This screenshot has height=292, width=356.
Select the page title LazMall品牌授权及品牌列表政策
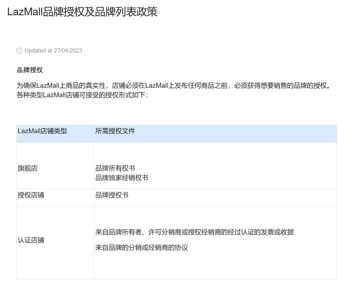82,12
